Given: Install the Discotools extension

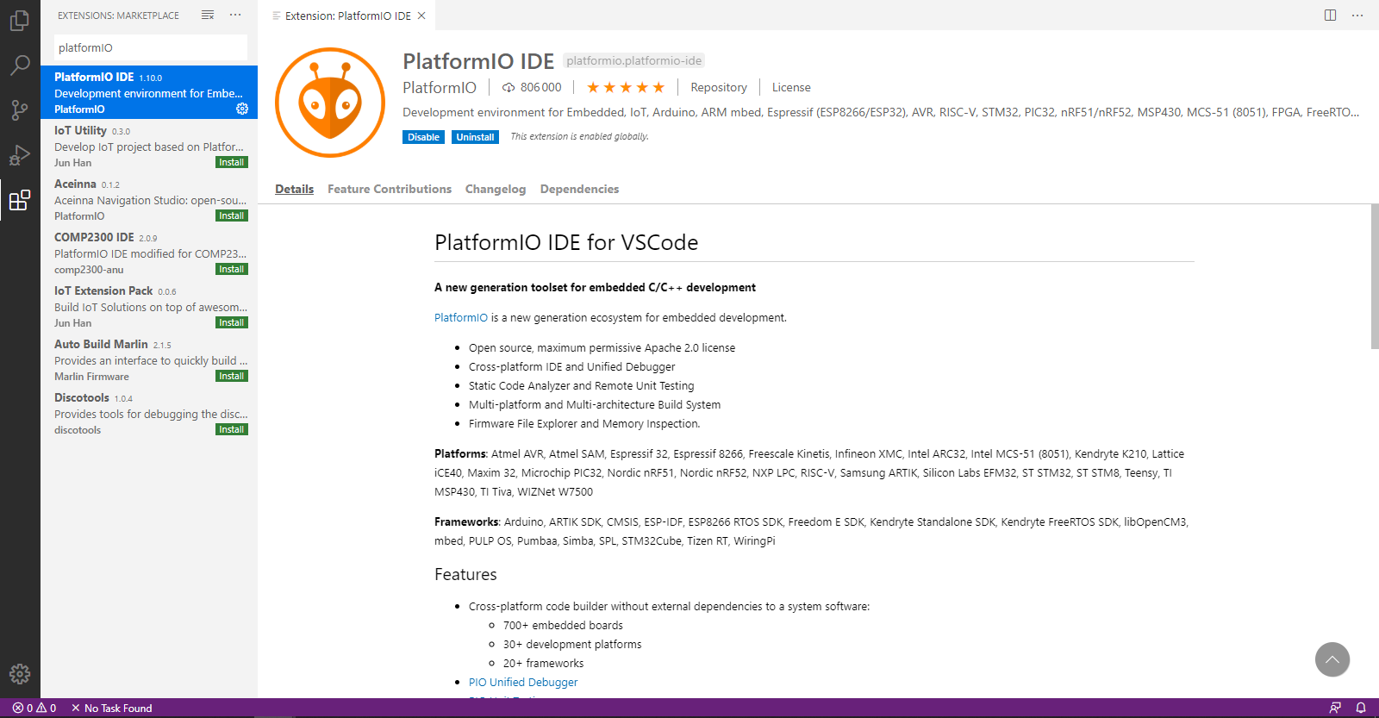Looking at the screenshot, I should pos(231,429).
